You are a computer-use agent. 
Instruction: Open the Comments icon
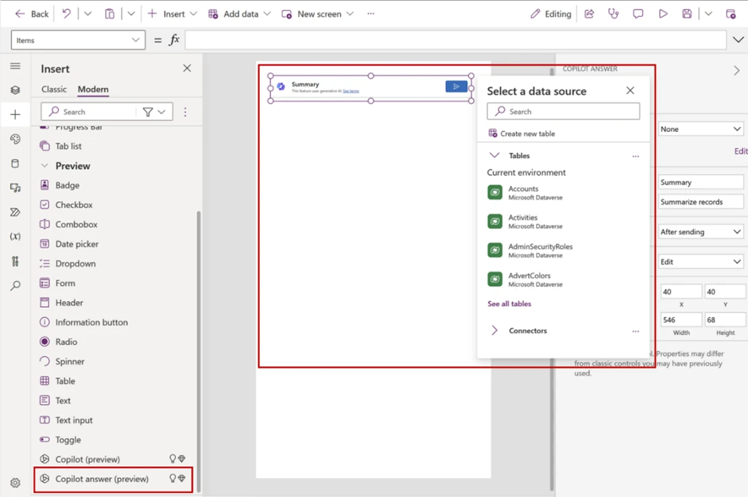638,13
